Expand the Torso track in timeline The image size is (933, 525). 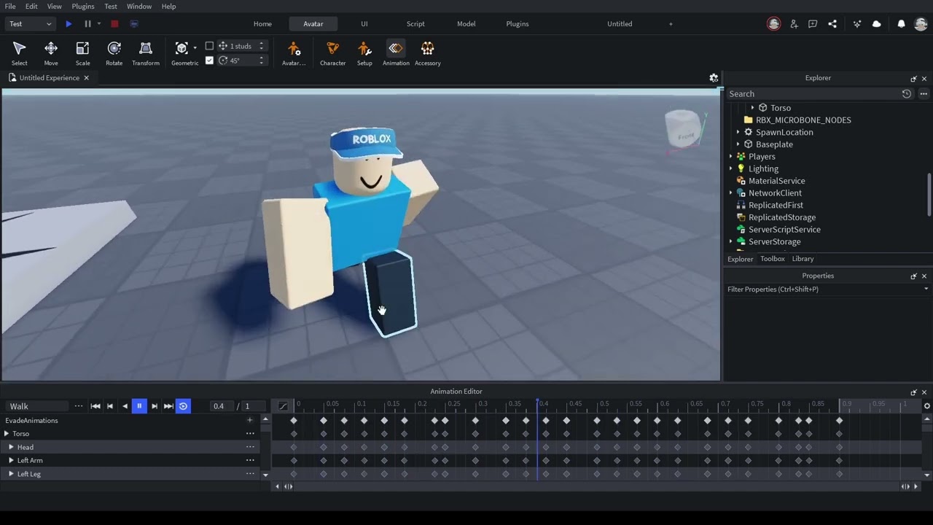tap(7, 434)
